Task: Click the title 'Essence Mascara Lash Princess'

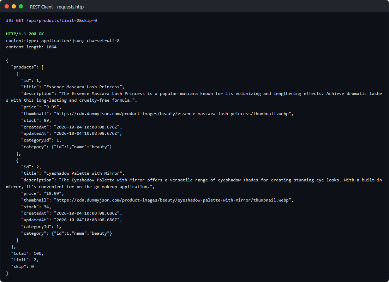Action: [x=83, y=87]
